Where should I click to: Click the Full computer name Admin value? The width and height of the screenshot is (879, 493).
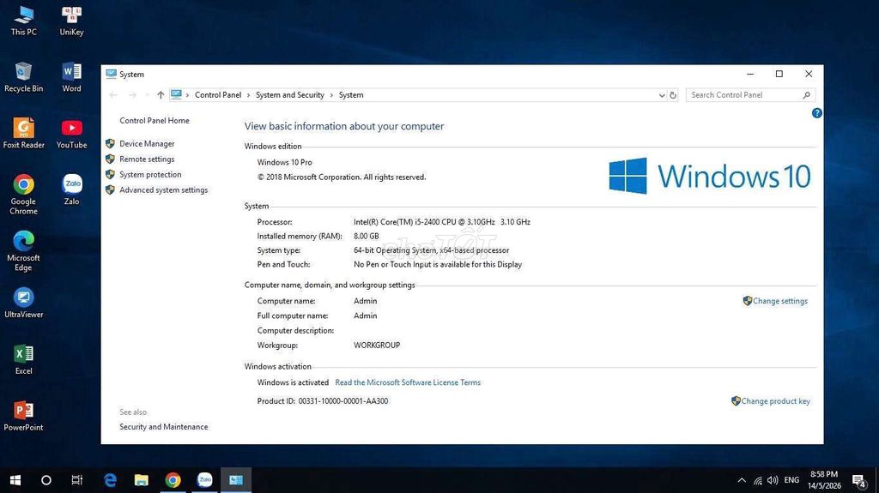365,316
